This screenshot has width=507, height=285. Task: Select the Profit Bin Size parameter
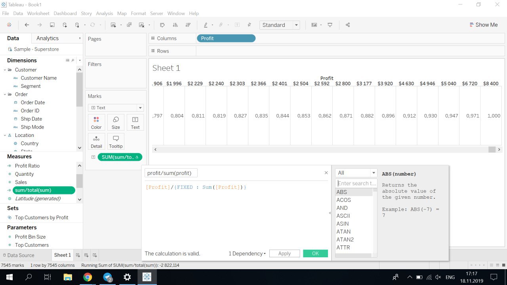(x=30, y=237)
